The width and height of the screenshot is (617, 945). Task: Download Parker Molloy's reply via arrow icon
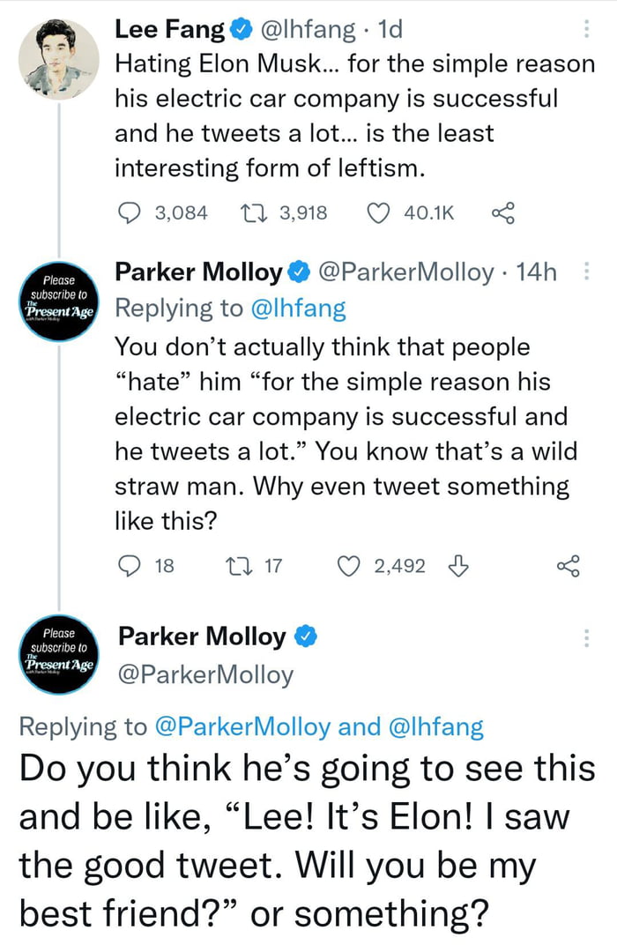click(457, 566)
